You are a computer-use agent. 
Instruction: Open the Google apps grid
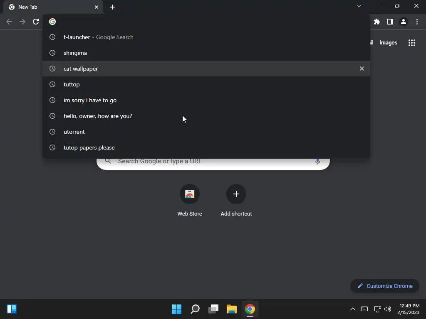point(412,43)
